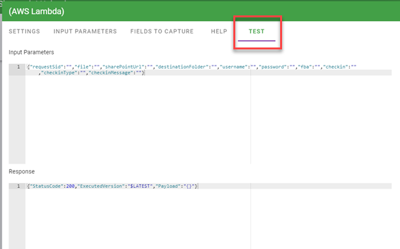Click the "StatusCode" key in the response
Image resolution: width=400 pixels, height=249 pixels.
pyautogui.click(x=47, y=186)
